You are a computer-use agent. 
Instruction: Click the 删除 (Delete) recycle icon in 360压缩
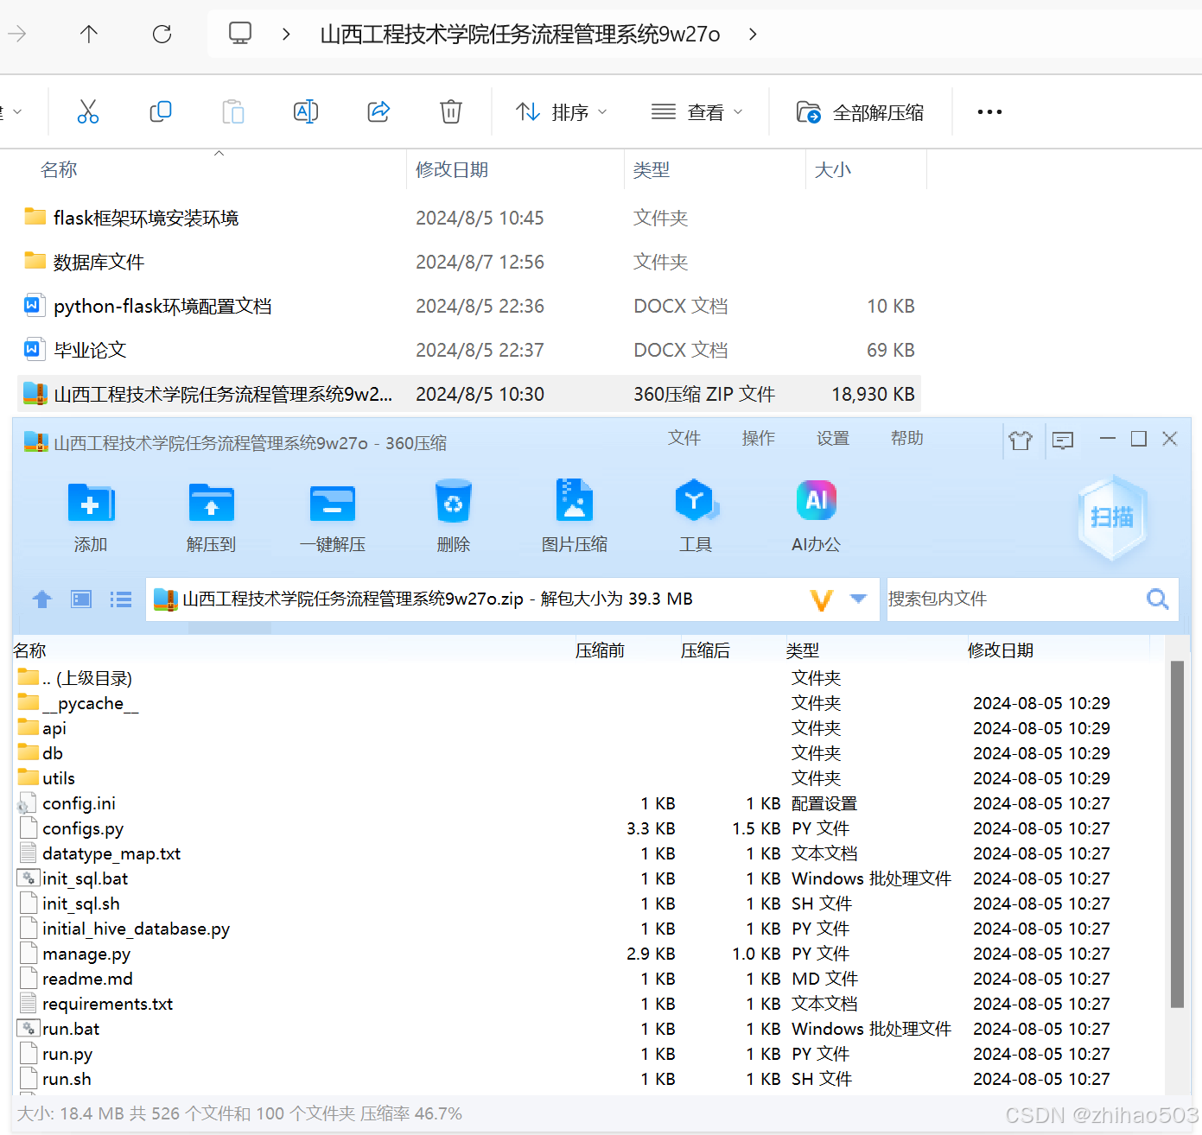click(x=454, y=501)
